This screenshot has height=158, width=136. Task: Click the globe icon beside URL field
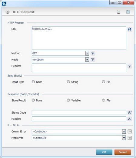click(130, 29)
